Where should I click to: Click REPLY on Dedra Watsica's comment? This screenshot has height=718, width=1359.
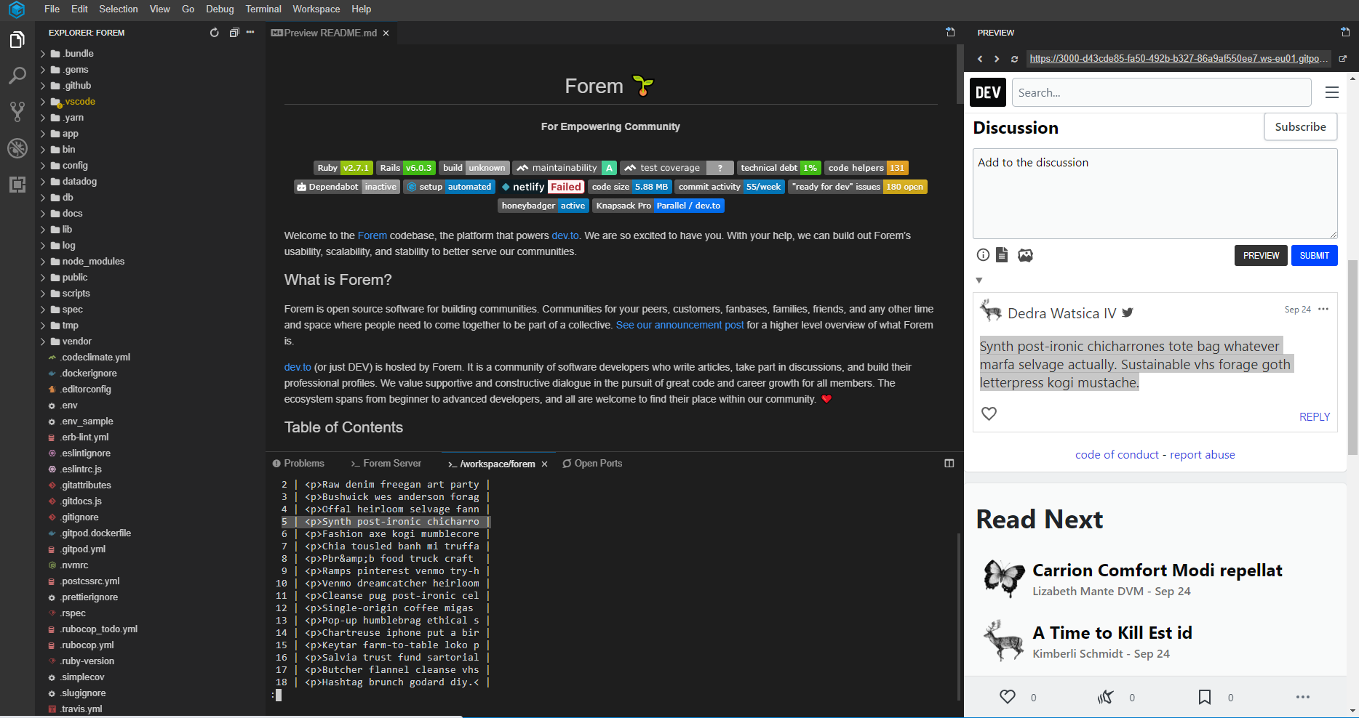pos(1315,417)
